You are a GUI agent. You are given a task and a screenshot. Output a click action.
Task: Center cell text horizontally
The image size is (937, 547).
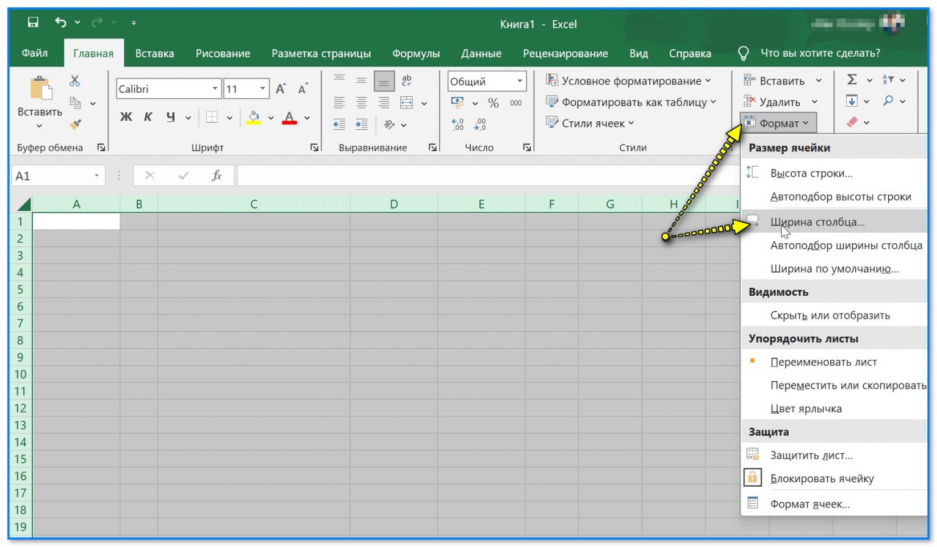click(362, 102)
